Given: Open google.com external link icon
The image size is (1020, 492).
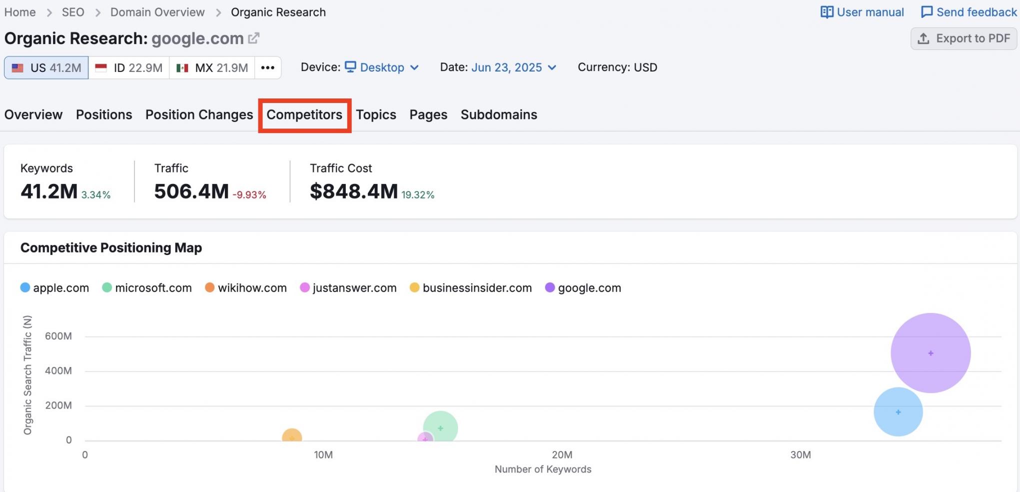Looking at the screenshot, I should [x=254, y=38].
